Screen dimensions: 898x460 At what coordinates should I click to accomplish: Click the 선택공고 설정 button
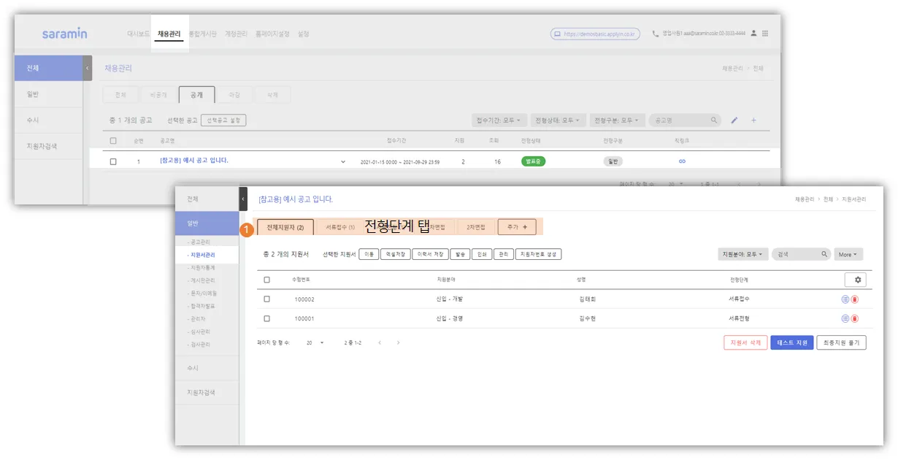pyautogui.click(x=223, y=120)
